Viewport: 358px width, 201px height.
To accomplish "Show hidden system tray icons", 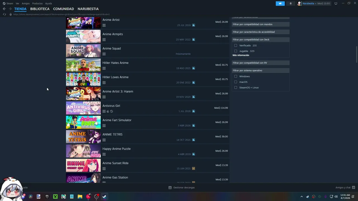I will [x=302, y=197].
